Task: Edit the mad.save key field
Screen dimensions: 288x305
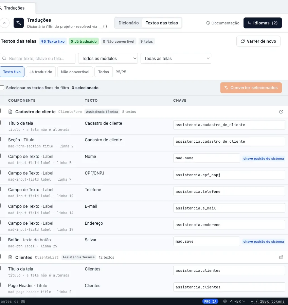Action: tap(206, 241)
